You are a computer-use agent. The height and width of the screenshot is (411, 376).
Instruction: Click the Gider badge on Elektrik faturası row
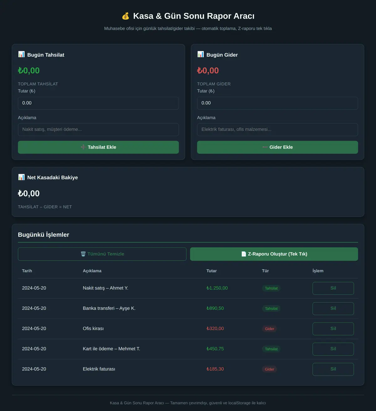click(269, 369)
